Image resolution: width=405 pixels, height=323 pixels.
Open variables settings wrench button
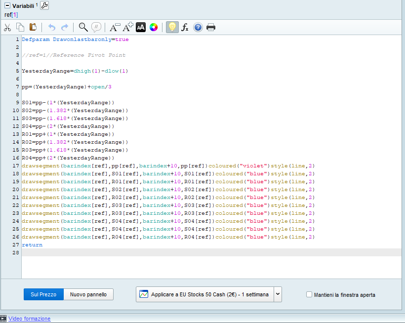44,5
